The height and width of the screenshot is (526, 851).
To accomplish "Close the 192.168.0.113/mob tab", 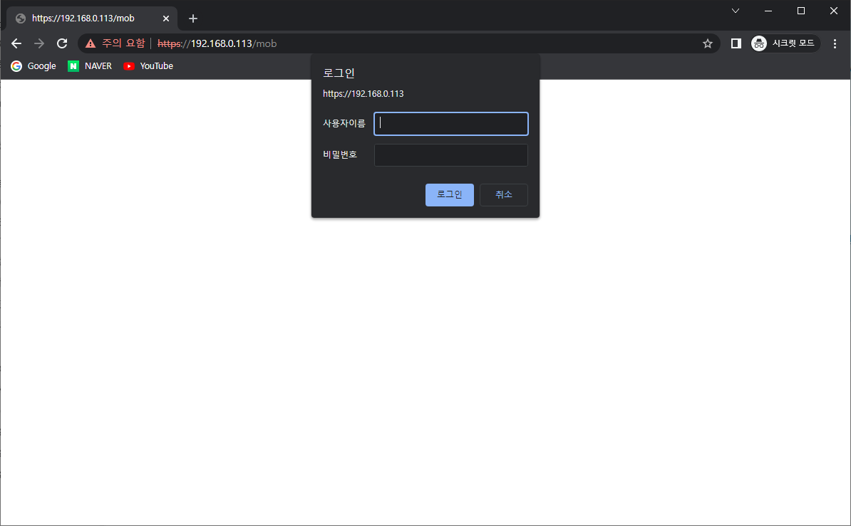I will [x=166, y=19].
